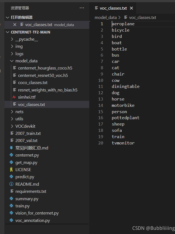The width and height of the screenshot is (175, 234).
Task: Click the text 'diningtable' on line 11
Action: tap(126, 87)
